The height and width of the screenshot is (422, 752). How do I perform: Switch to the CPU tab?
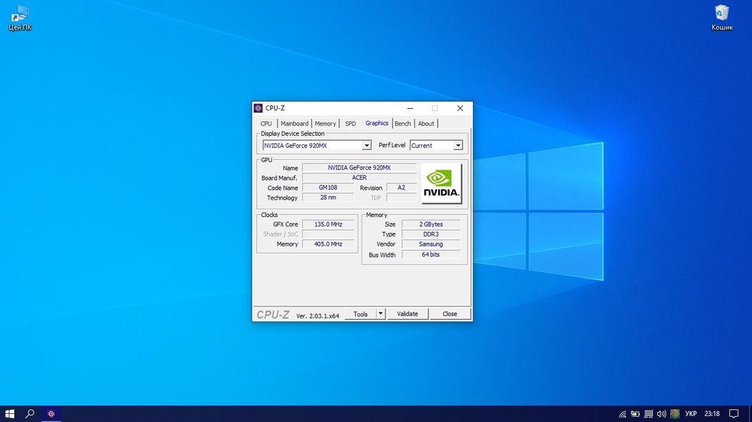coord(266,124)
